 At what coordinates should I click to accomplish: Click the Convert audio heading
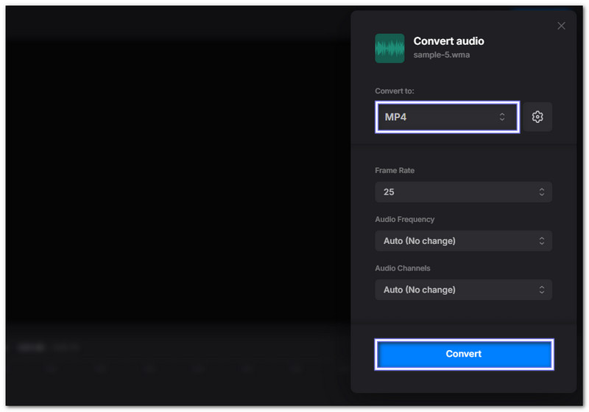click(x=448, y=41)
